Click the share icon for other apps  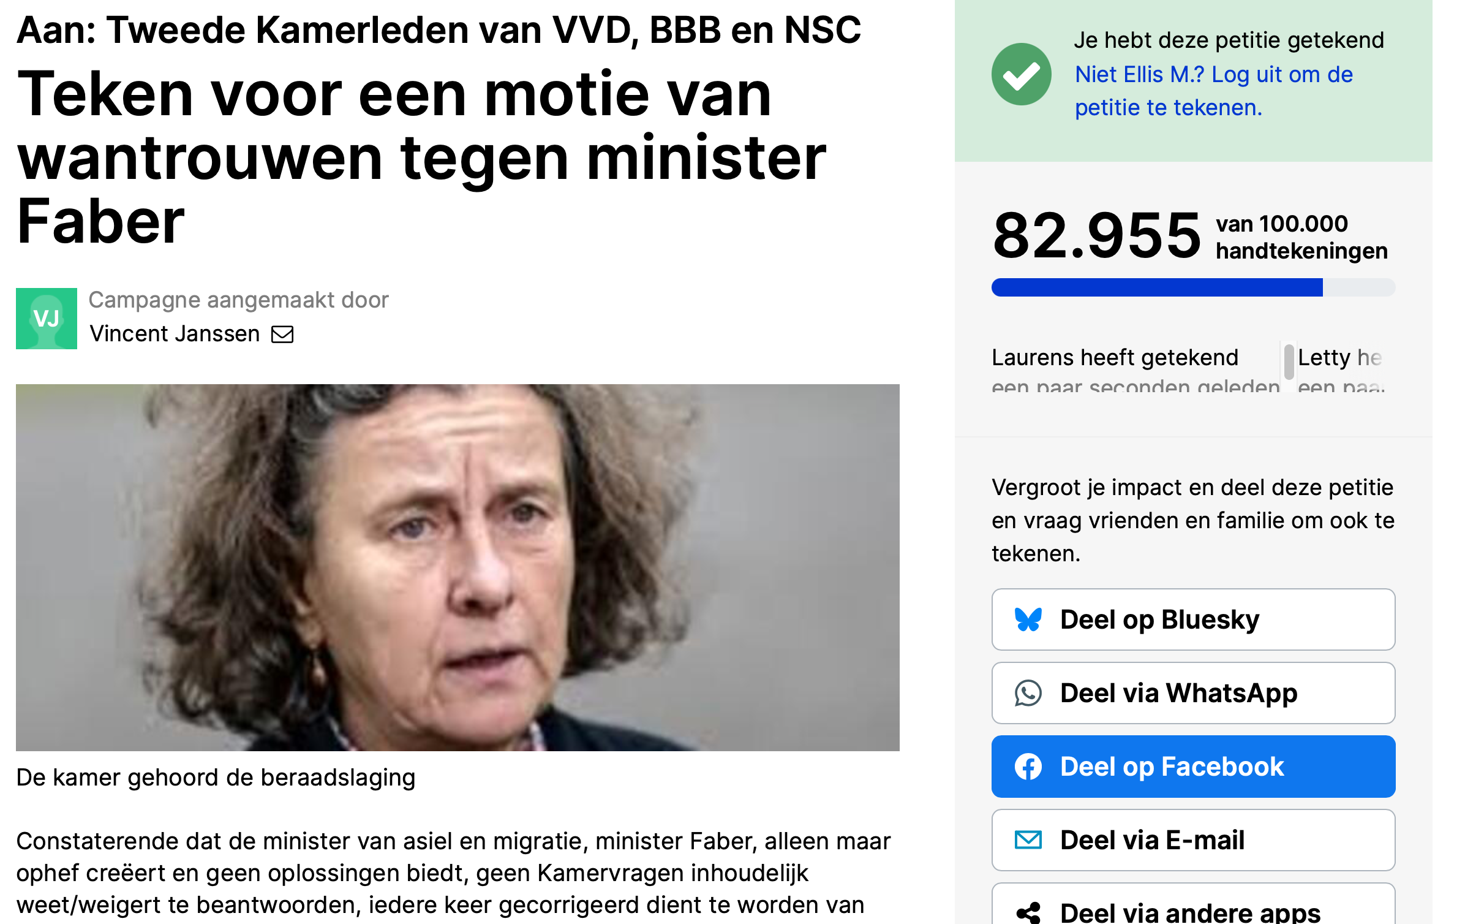pyautogui.click(x=1028, y=913)
